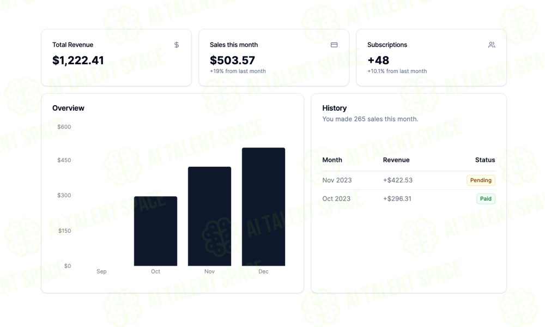
Task: Click the Revenue column header
Action: [x=396, y=160]
